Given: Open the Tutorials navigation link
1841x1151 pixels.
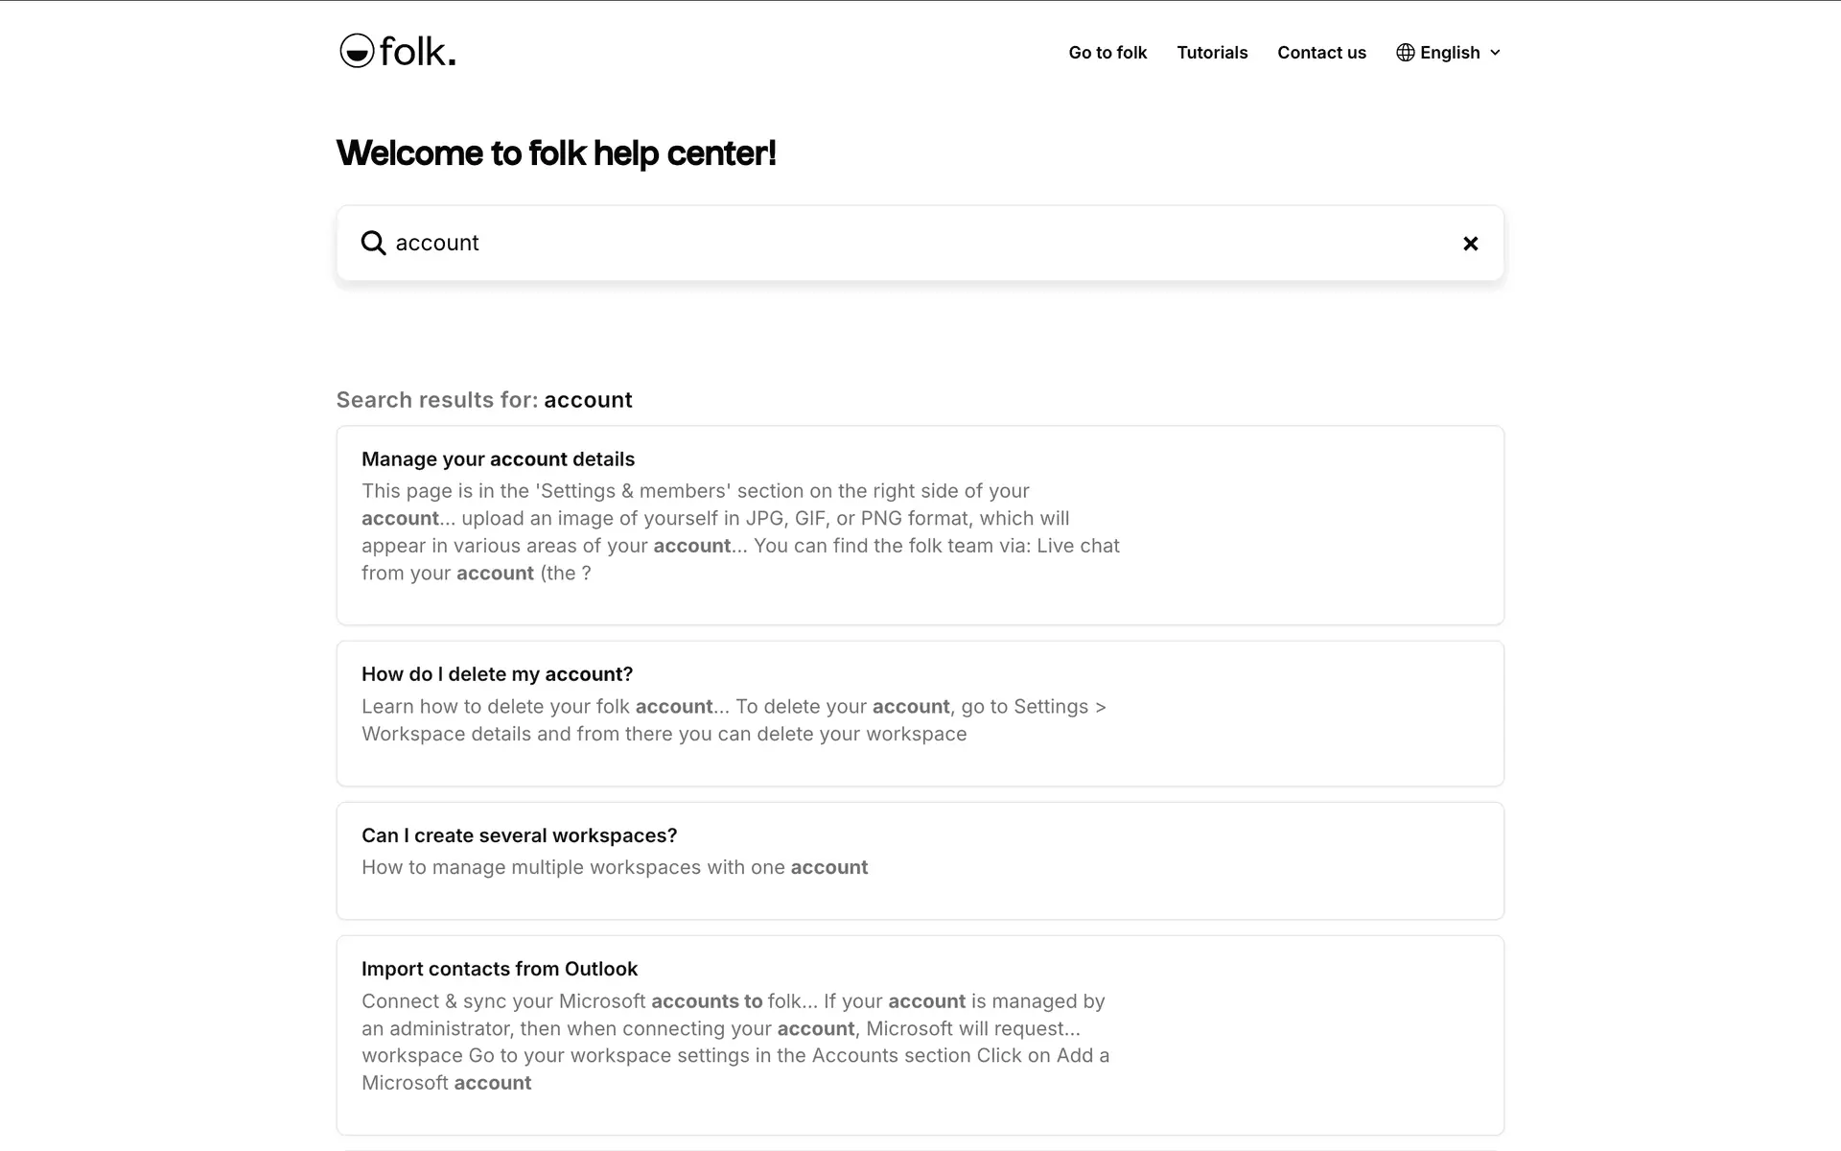Looking at the screenshot, I should coord(1212,53).
